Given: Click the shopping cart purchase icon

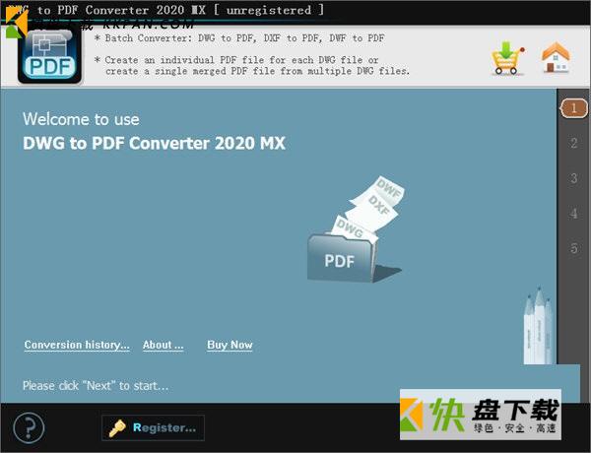Looking at the screenshot, I should coord(507,58).
